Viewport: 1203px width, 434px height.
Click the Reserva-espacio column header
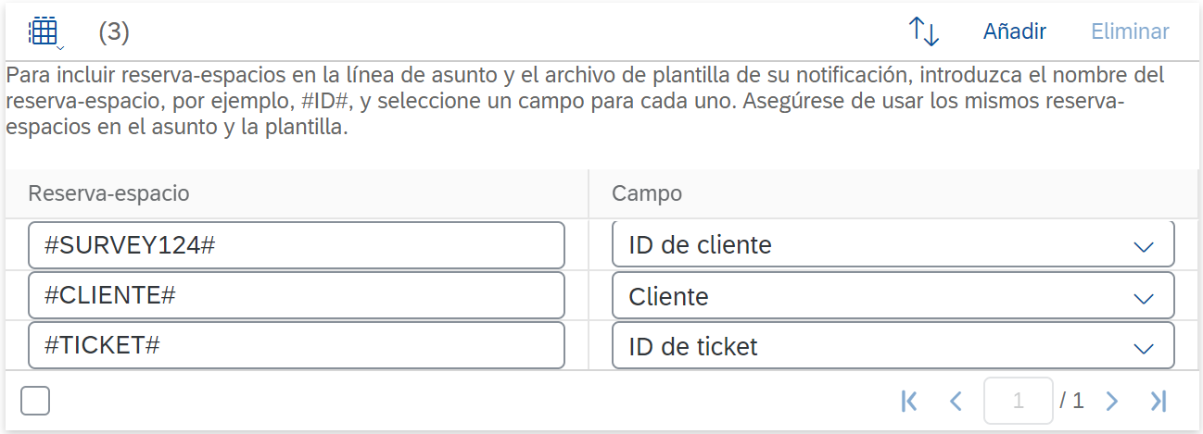tap(109, 193)
